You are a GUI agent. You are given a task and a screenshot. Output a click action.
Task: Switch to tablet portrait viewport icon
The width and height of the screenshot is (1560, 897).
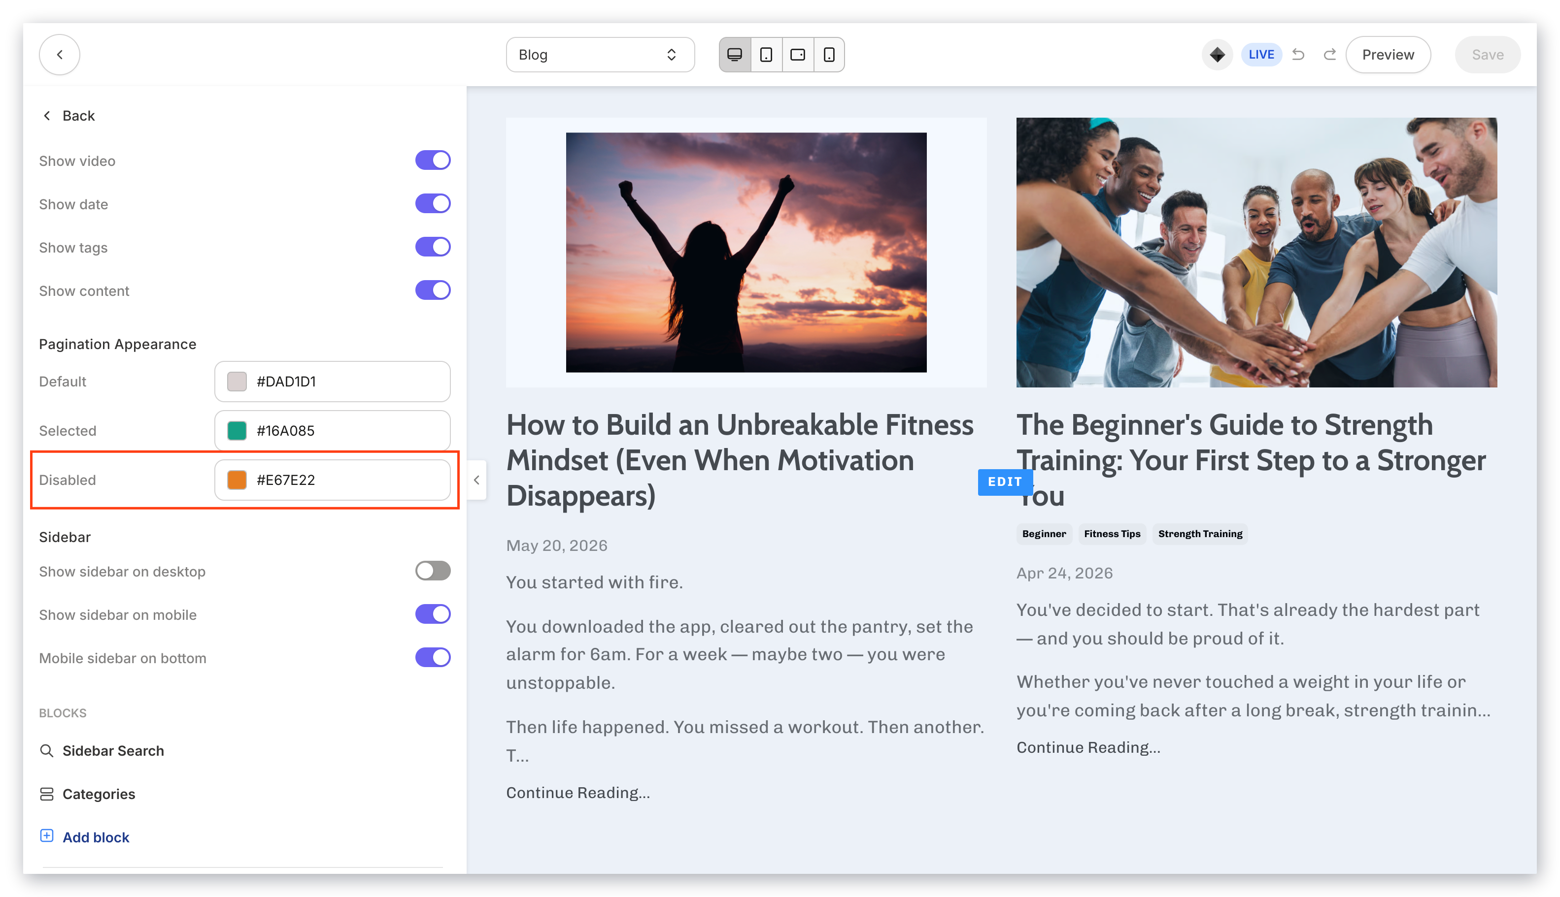pos(766,55)
